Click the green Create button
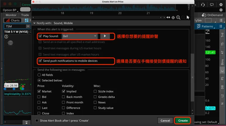 pos(183,121)
